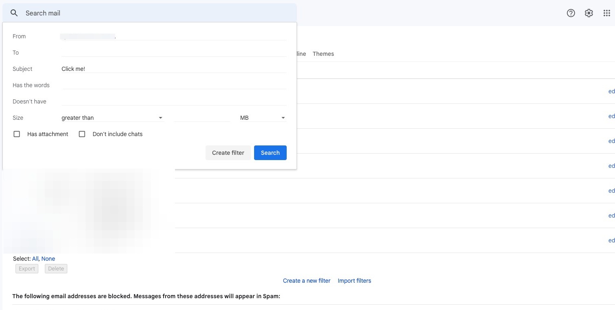Click the blue Search button
Image resolution: width=615 pixels, height=310 pixels.
[x=270, y=153]
